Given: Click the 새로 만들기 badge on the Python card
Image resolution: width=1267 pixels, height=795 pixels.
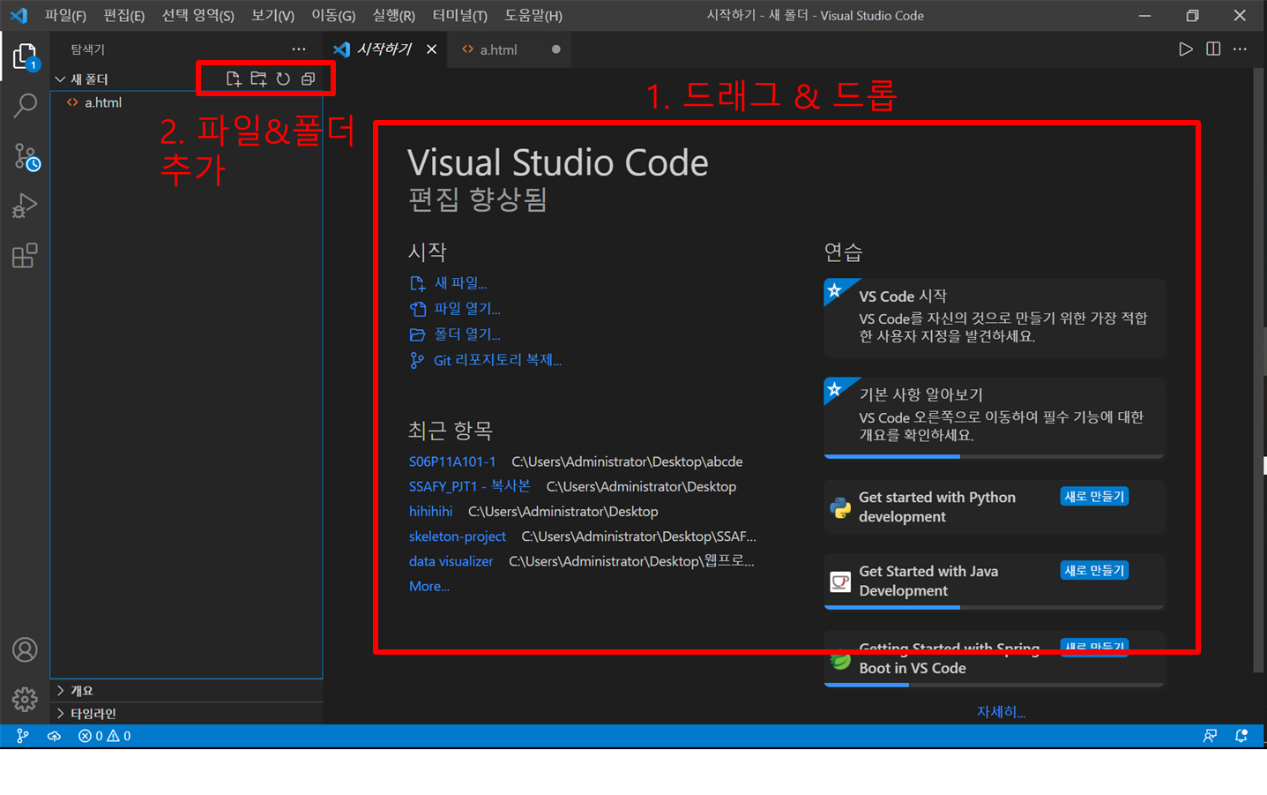Looking at the screenshot, I should click(x=1094, y=497).
